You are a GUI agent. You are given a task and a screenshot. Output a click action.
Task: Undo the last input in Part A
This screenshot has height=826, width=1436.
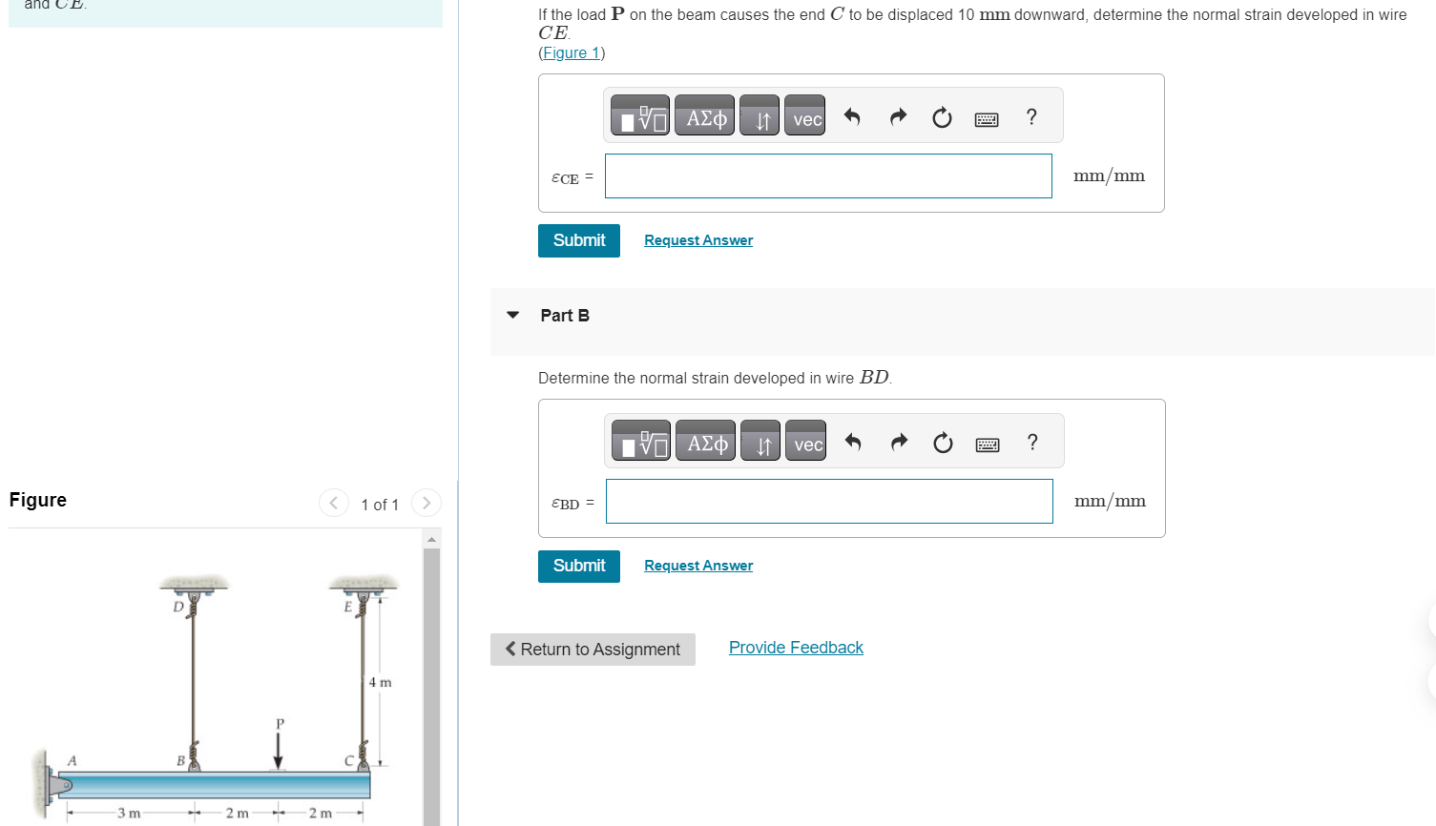(852, 116)
